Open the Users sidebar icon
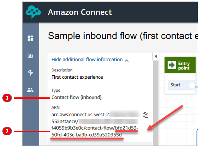 (30, 90)
